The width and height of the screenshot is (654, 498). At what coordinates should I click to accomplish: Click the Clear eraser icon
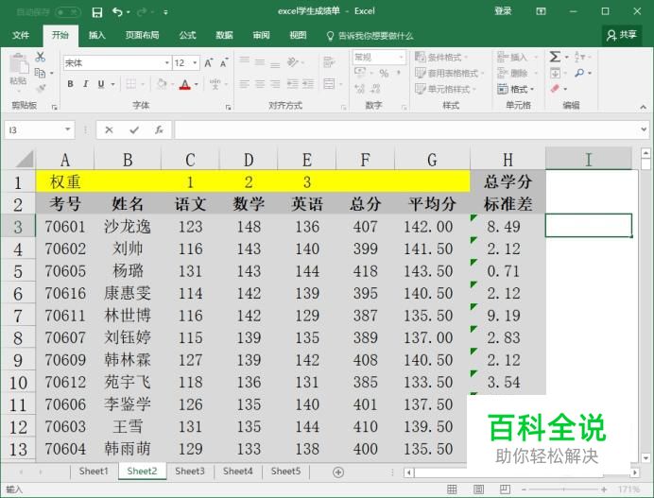[555, 89]
